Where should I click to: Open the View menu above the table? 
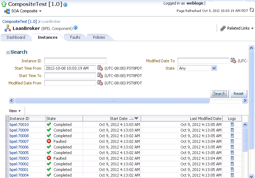15,111
